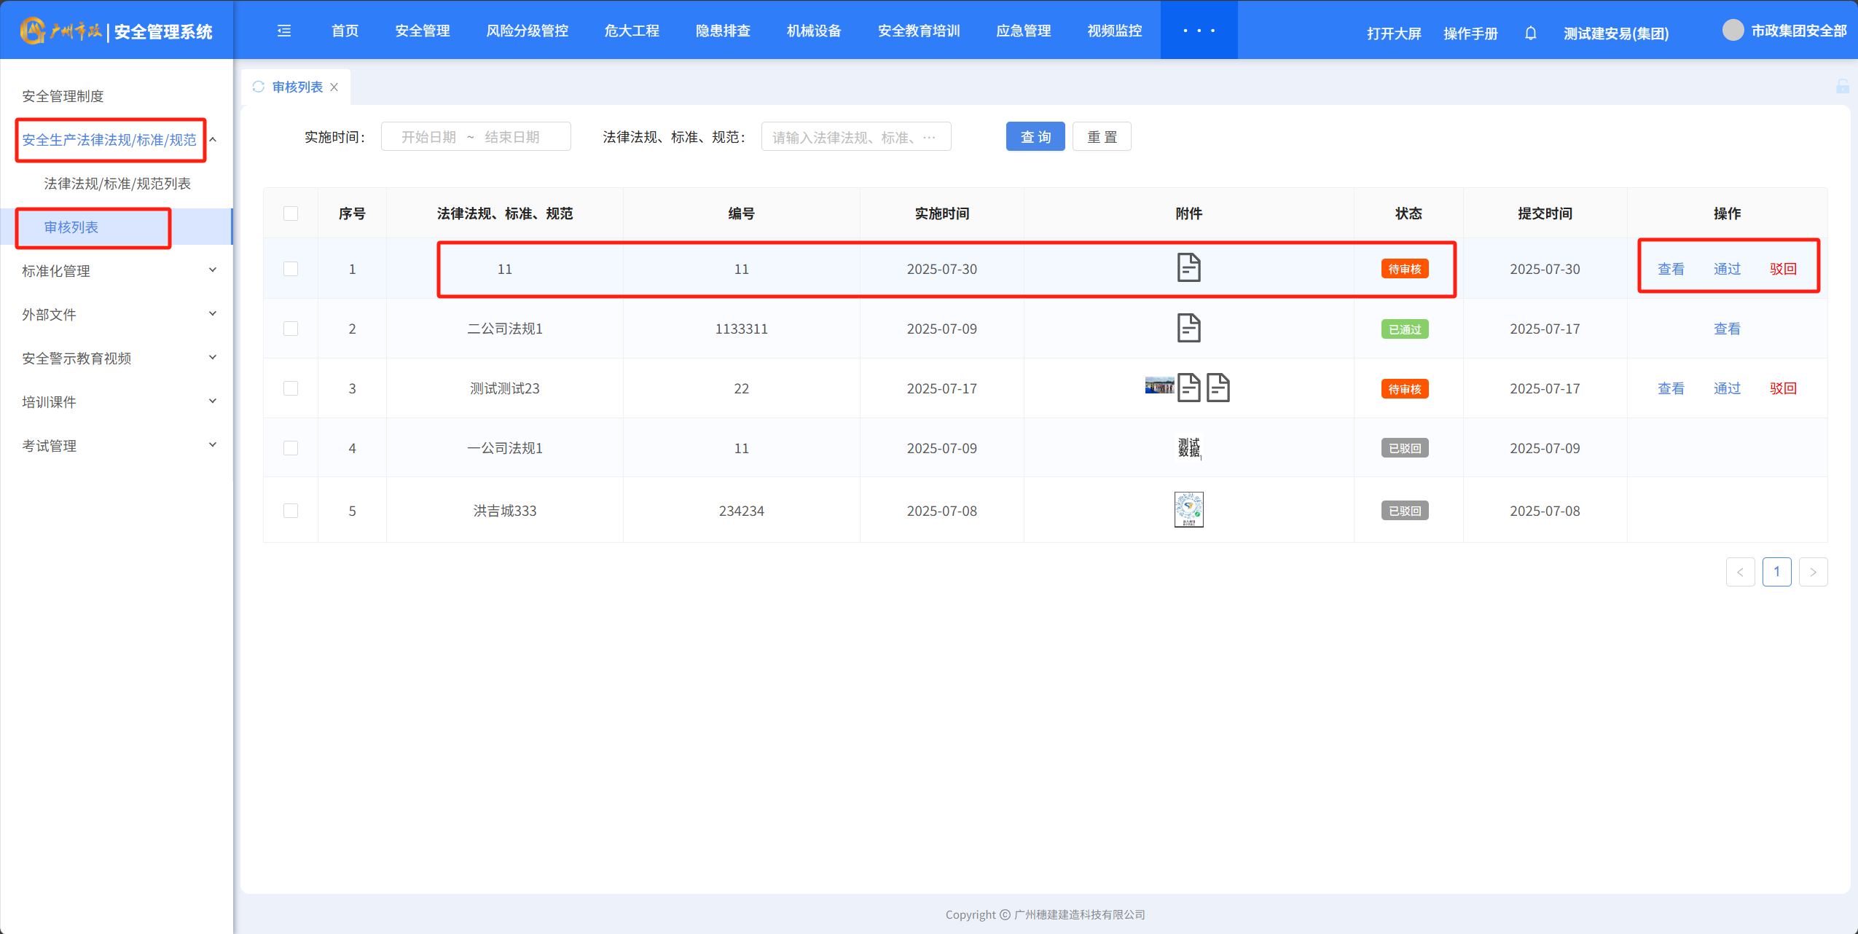Viewport: 1858px width, 934px height.
Task: Click the refresh icon on 审核列表 tab
Action: tap(259, 87)
